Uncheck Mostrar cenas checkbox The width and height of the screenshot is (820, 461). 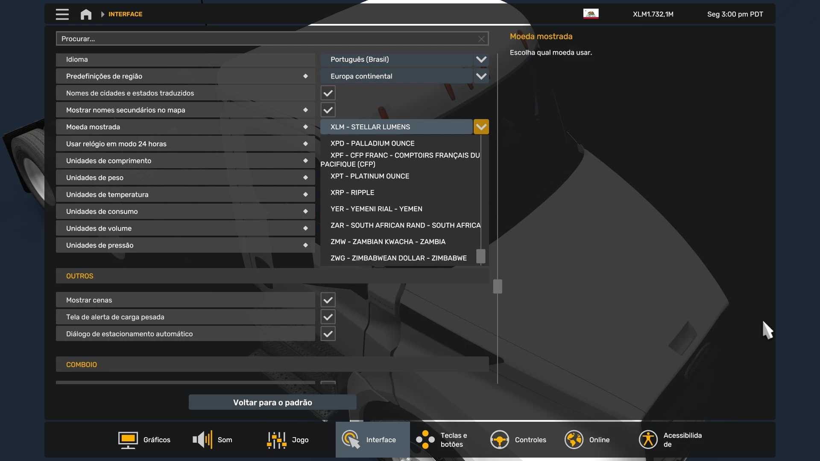(328, 300)
